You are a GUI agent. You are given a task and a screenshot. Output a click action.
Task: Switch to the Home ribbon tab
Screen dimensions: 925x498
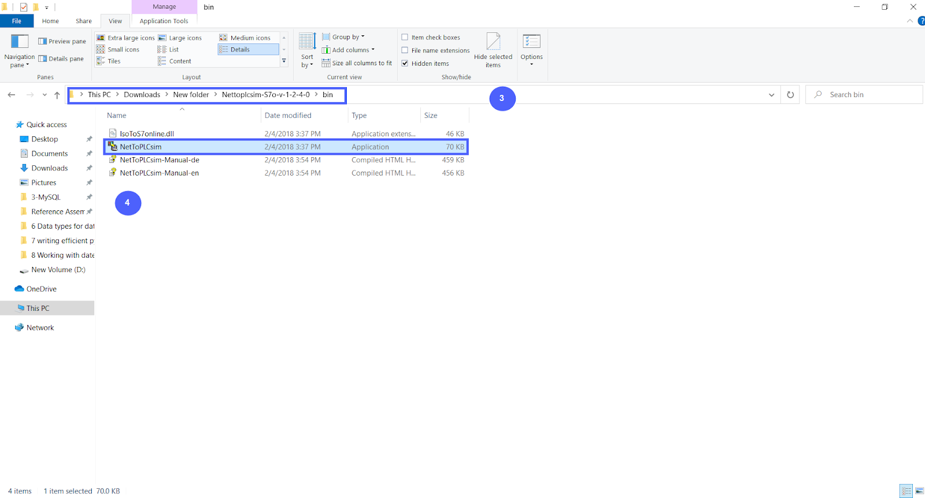point(50,21)
